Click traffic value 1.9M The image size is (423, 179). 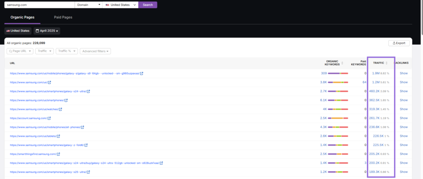click(376, 73)
